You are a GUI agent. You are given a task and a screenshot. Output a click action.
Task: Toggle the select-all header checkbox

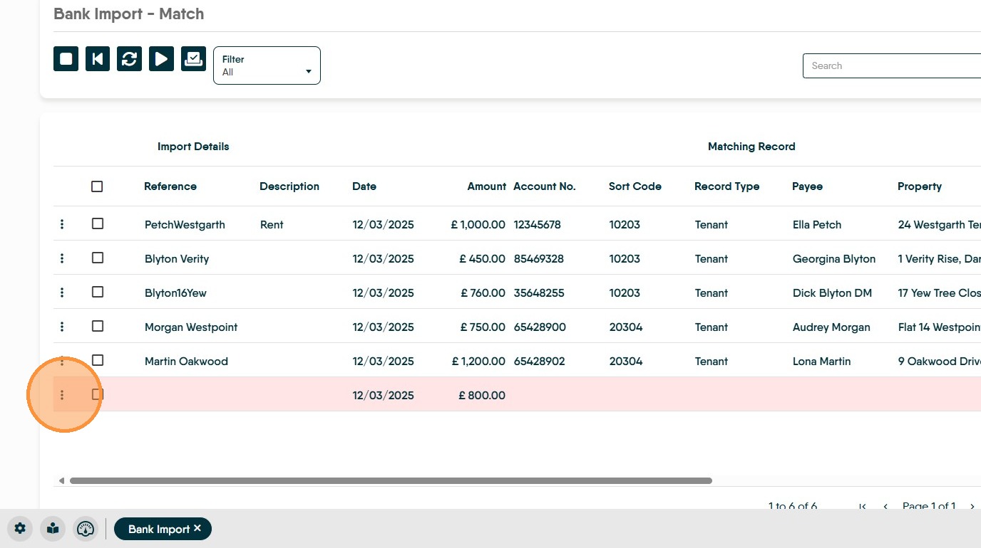tap(97, 186)
